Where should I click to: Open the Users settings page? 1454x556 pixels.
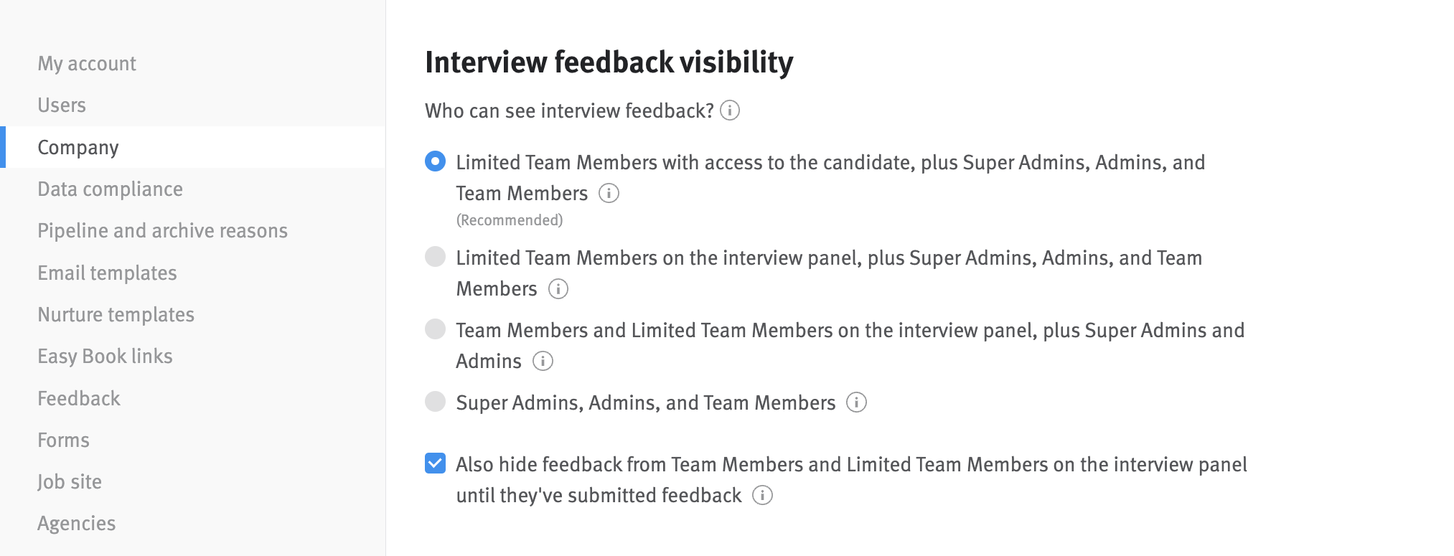[62, 105]
